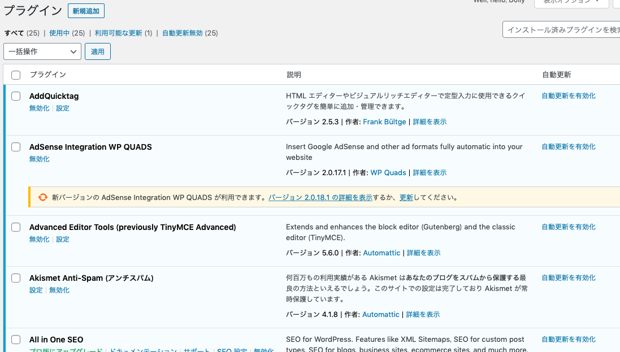
Task: Click the 適用 apply button
Action: (98, 51)
